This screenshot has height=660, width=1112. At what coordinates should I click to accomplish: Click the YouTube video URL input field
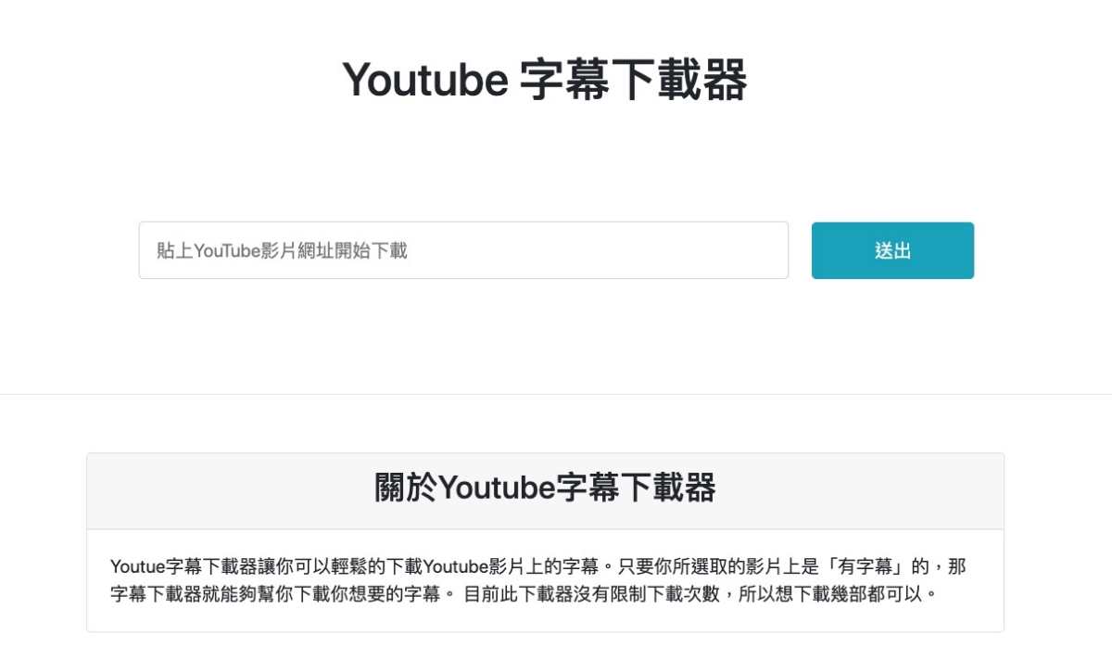[x=463, y=250]
